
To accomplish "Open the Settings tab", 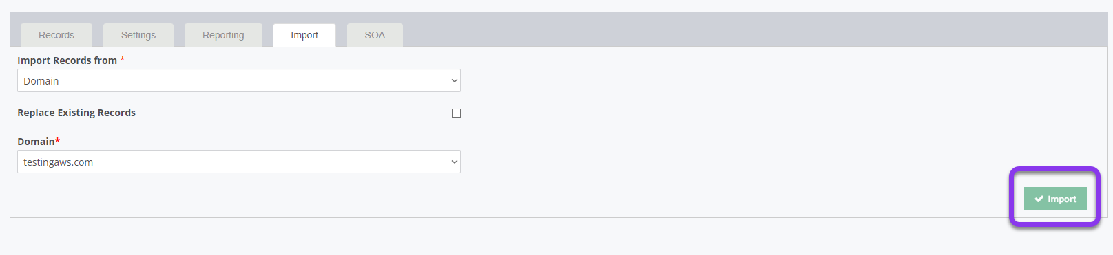I will 138,35.
